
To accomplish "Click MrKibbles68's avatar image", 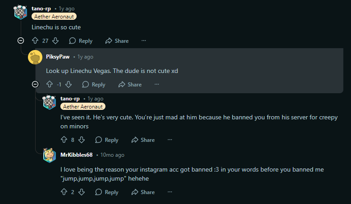I will click(x=50, y=155).
